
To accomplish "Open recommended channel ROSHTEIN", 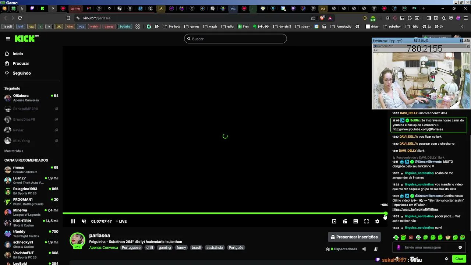I will pyautogui.click(x=31, y=223).
